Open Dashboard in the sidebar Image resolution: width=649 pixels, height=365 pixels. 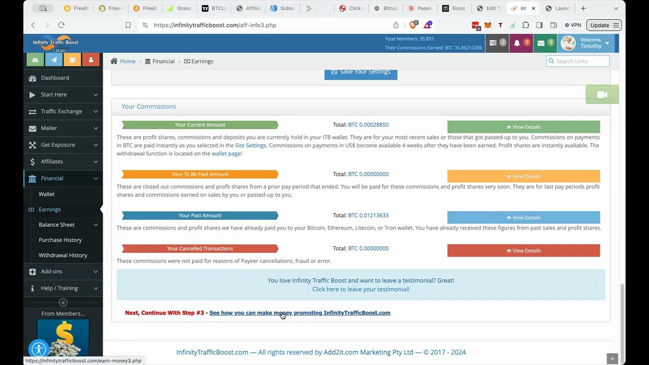click(x=63, y=78)
